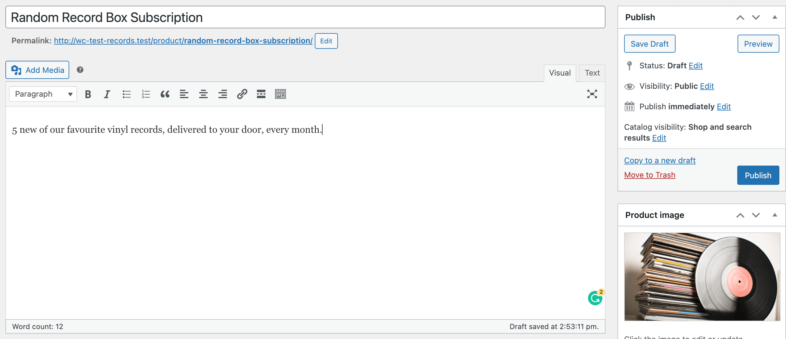Click the product title input field
The height and width of the screenshot is (339, 786).
click(x=305, y=17)
